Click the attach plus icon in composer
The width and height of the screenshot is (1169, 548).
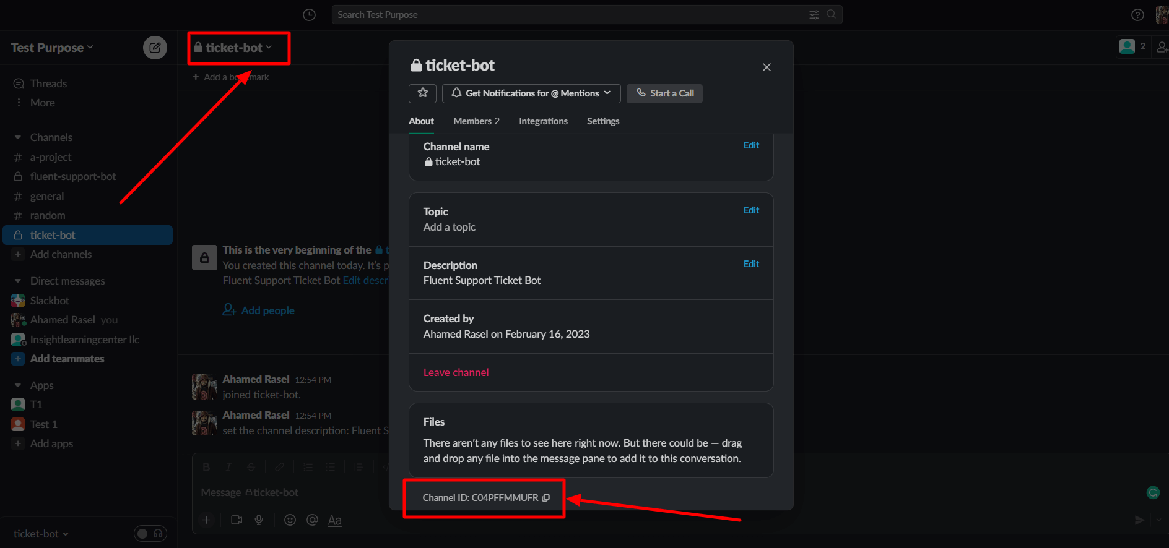pyautogui.click(x=207, y=520)
